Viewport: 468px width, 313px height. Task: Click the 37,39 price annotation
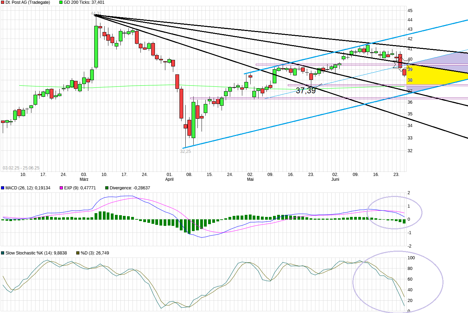click(x=305, y=91)
